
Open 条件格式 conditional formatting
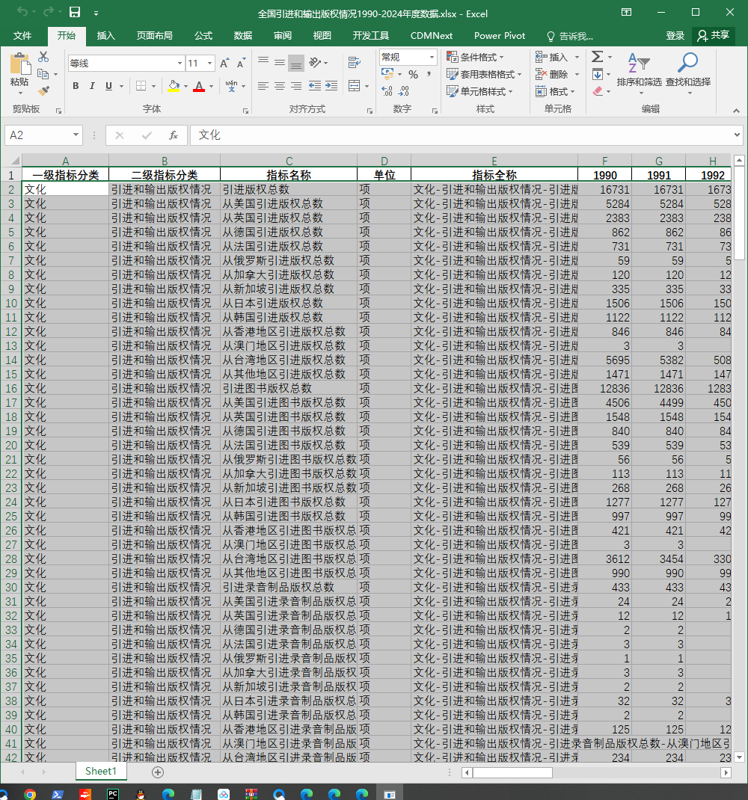point(475,57)
